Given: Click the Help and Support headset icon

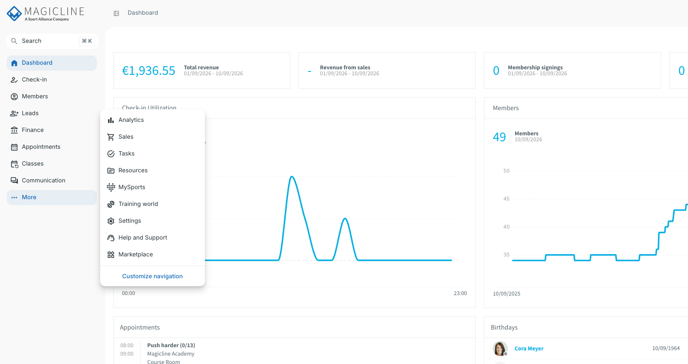Looking at the screenshot, I should 111,238.
